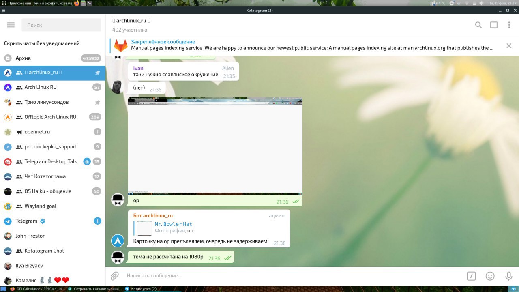Open John Preston conversation
Screen dimensions: 519x292
point(53,236)
